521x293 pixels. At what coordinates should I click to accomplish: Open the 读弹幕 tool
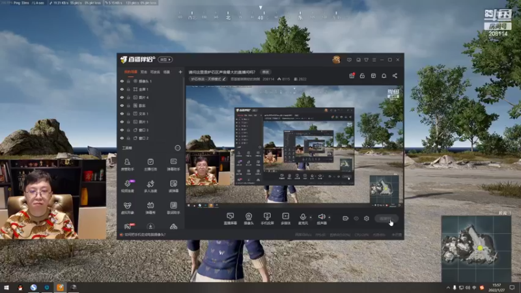coord(173,186)
